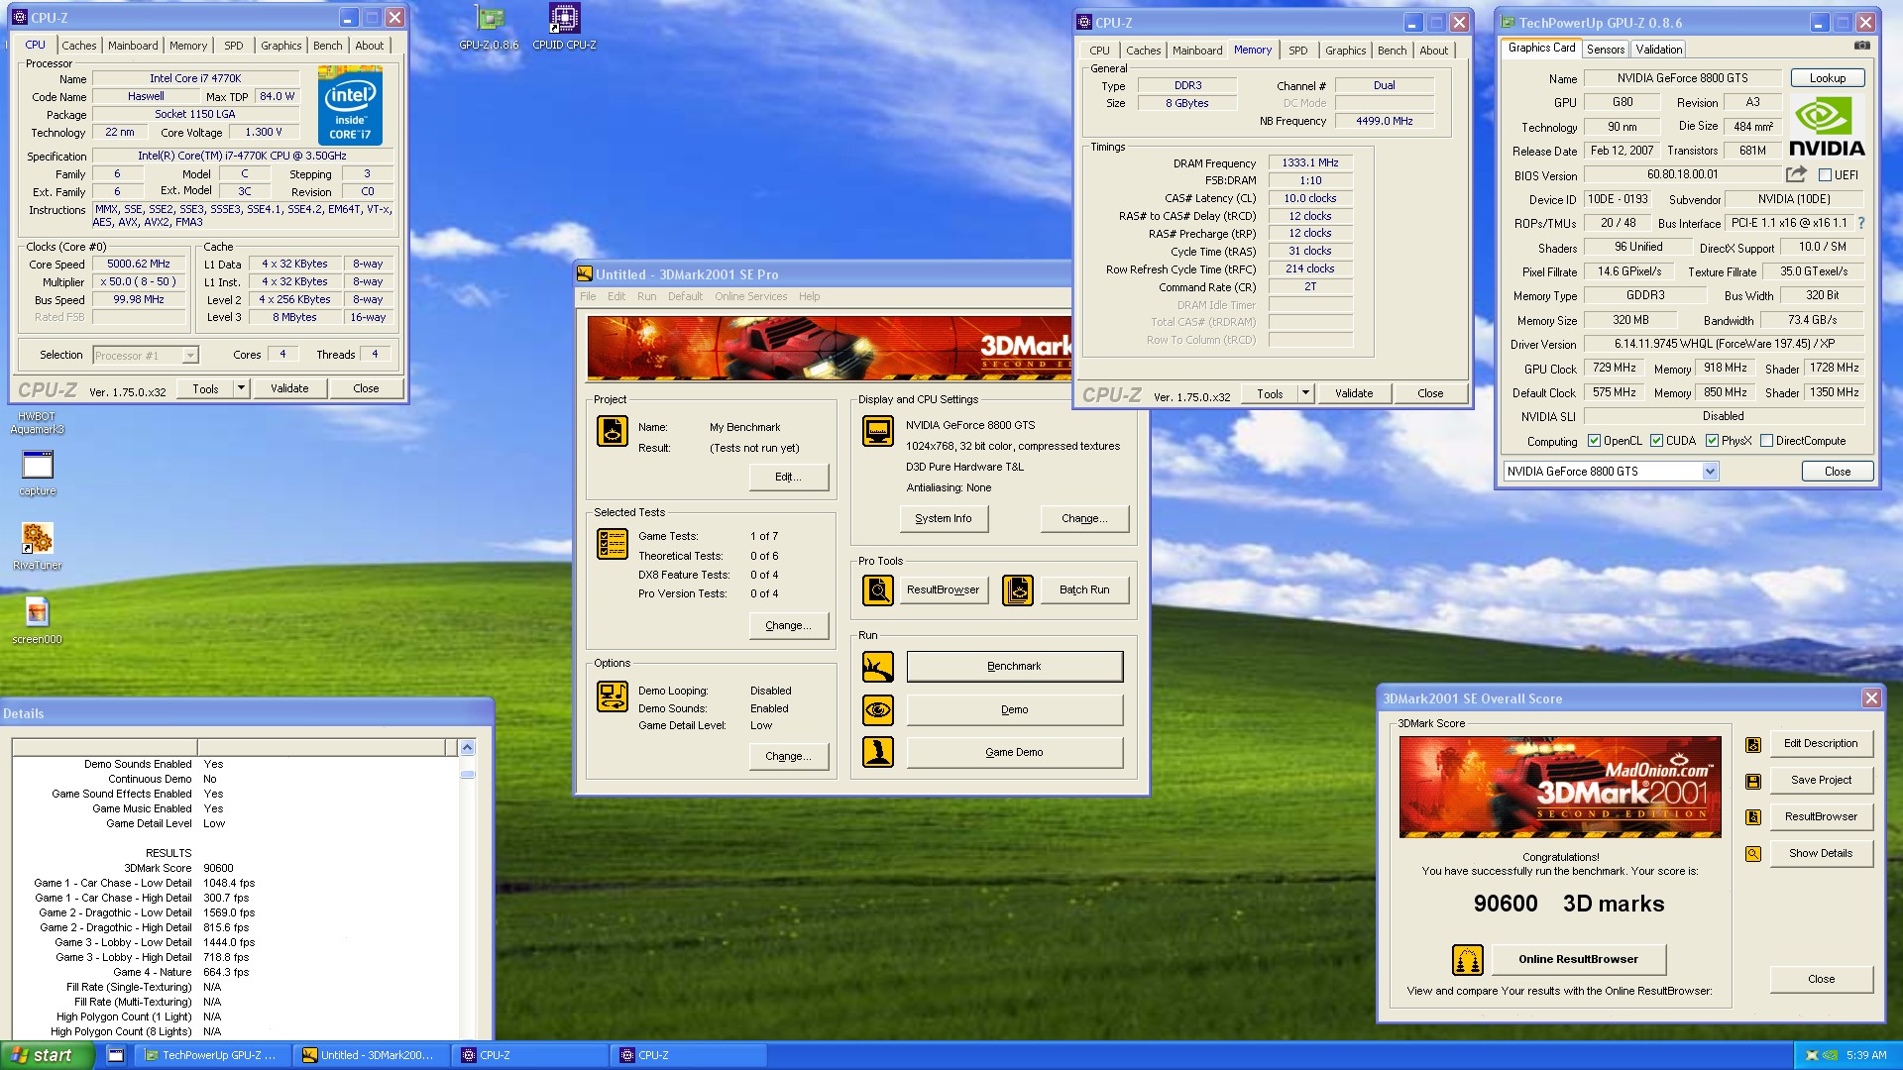This screenshot has width=1903, height=1070.
Task: Open the screen000 image file icon
Action: pos(38,620)
